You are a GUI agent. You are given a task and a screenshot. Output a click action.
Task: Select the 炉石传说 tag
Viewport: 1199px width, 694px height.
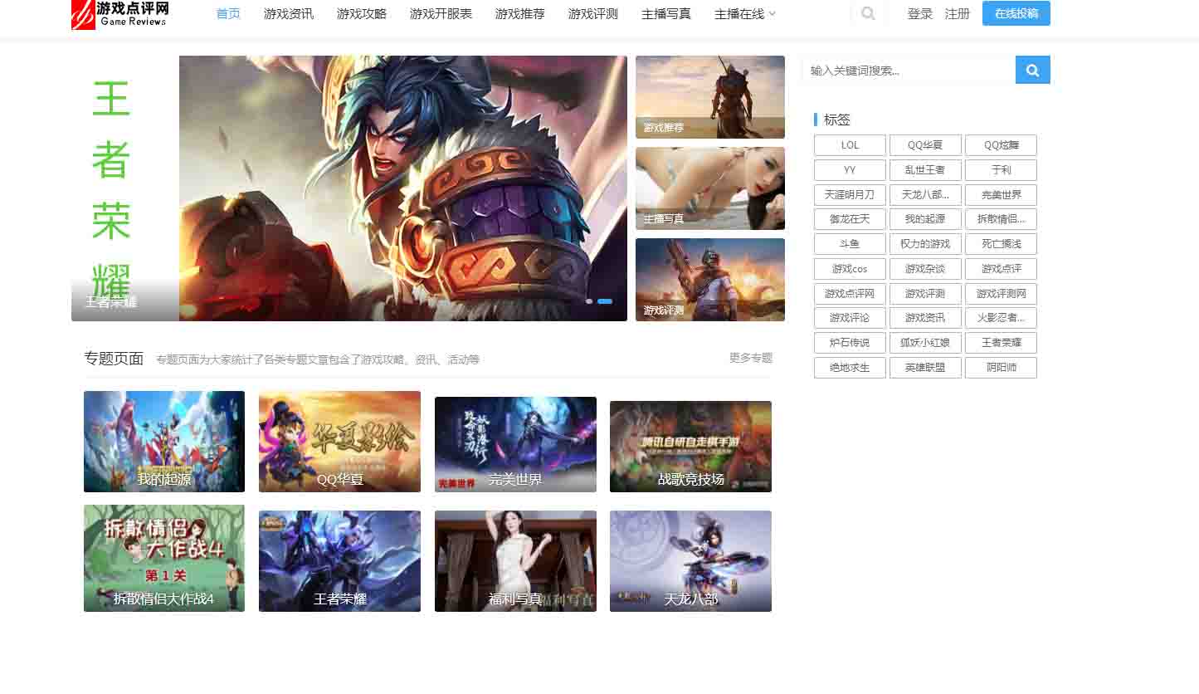(x=850, y=343)
